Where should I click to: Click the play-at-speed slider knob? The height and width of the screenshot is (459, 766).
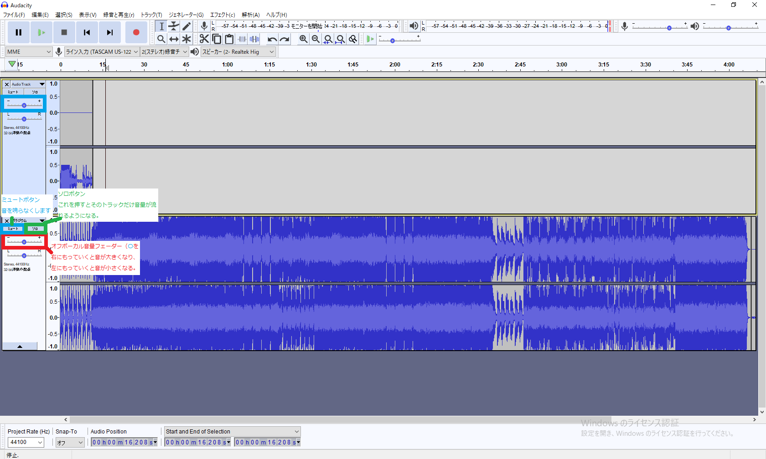(392, 41)
